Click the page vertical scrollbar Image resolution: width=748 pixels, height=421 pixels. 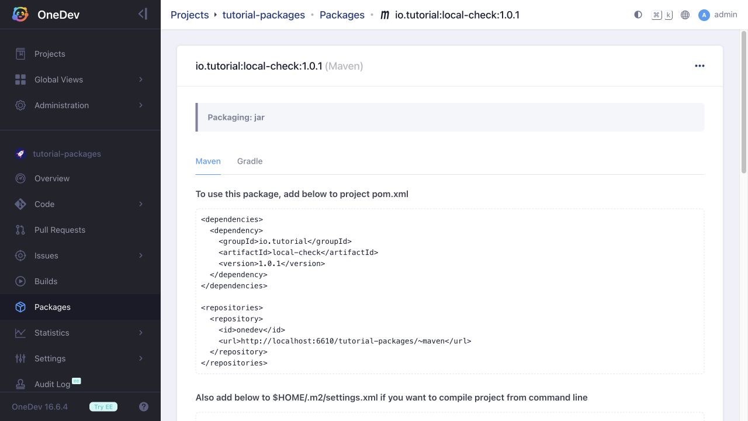coord(744,102)
